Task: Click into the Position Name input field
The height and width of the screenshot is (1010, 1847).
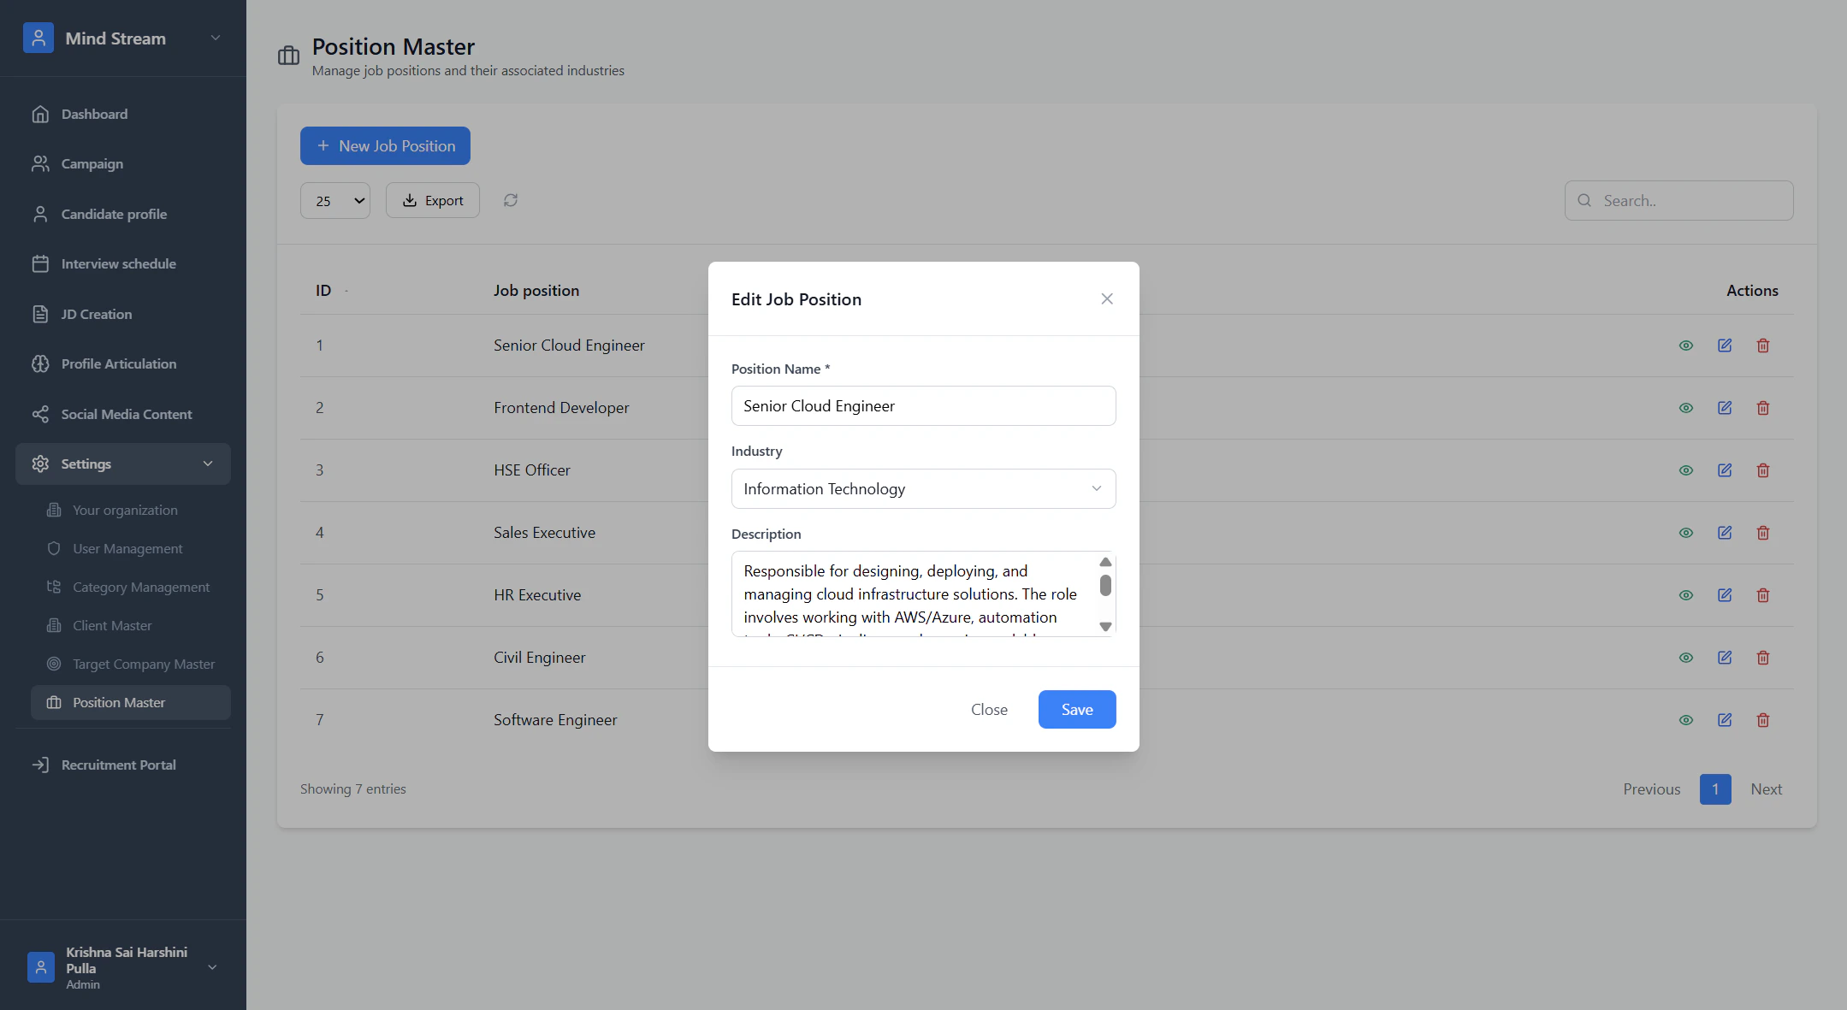Action: coord(923,406)
